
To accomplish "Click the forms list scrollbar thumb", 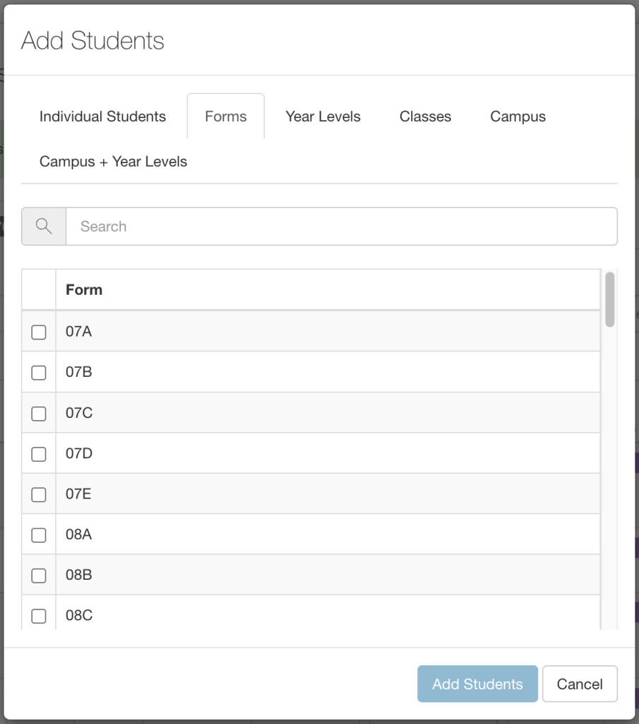I will click(610, 299).
